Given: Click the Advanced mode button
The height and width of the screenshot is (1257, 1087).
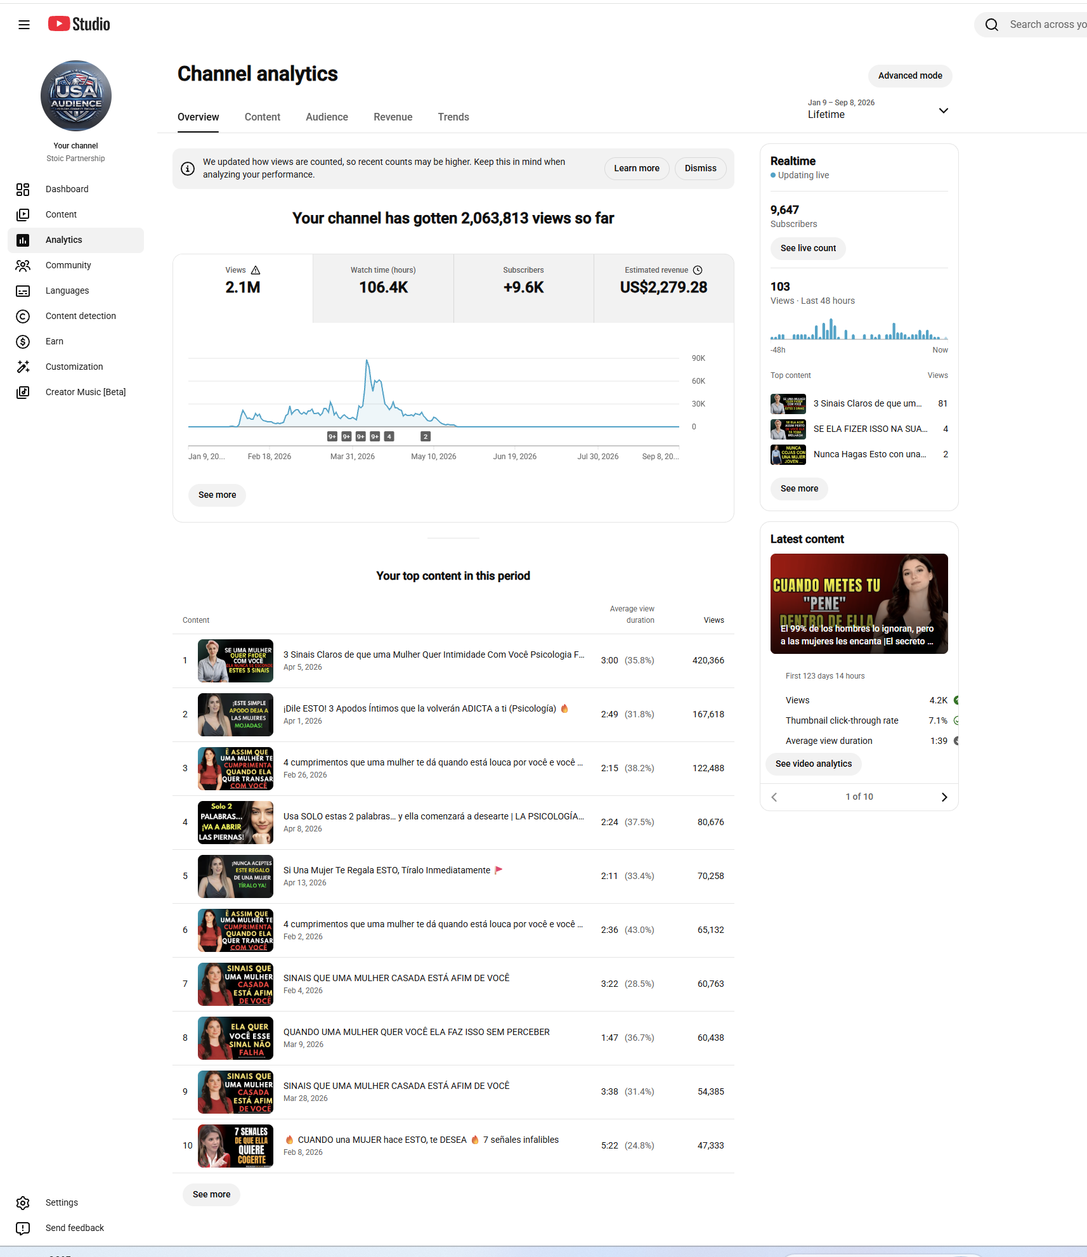Looking at the screenshot, I should pos(910,75).
